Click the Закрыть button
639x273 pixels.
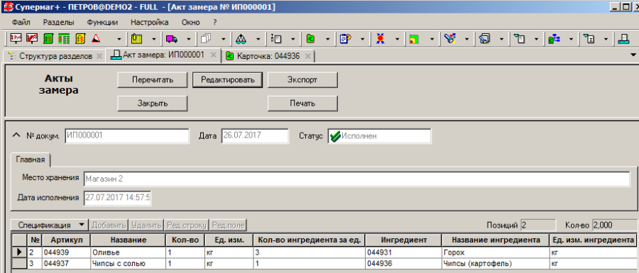(153, 104)
